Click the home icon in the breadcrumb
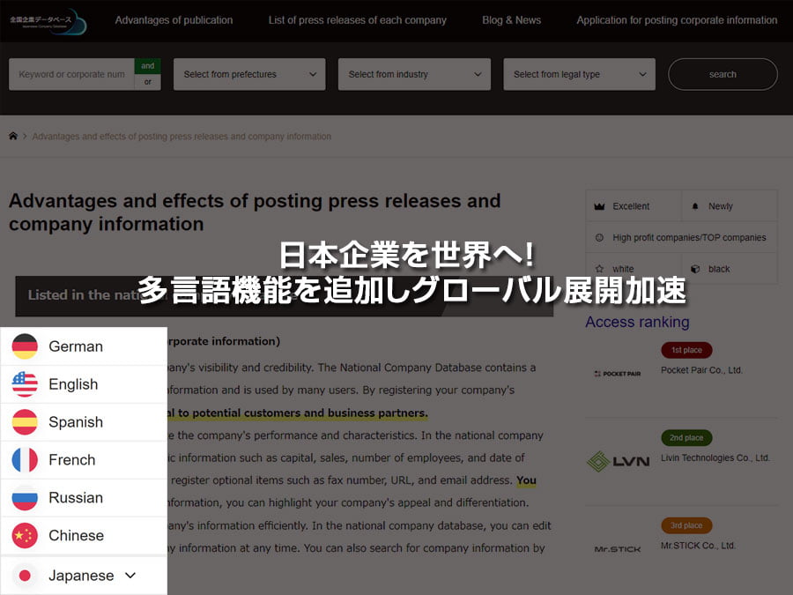Image resolution: width=793 pixels, height=595 pixels. point(12,136)
